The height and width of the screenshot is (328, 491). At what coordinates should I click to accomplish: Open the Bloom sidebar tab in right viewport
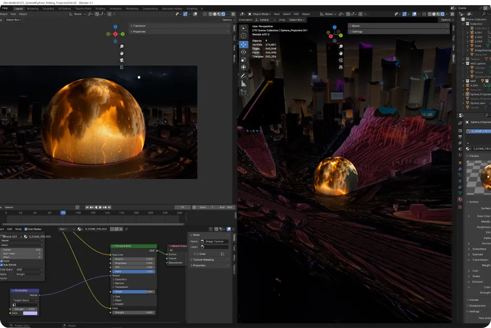click(453, 58)
